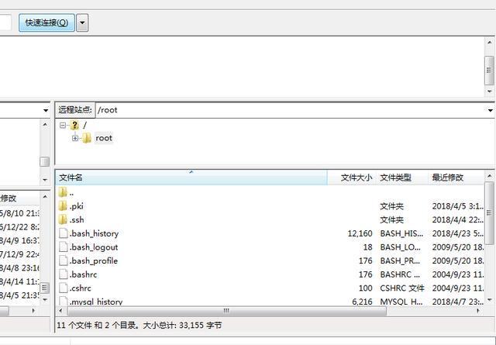Collapse the root '/' tree node

[63, 126]
